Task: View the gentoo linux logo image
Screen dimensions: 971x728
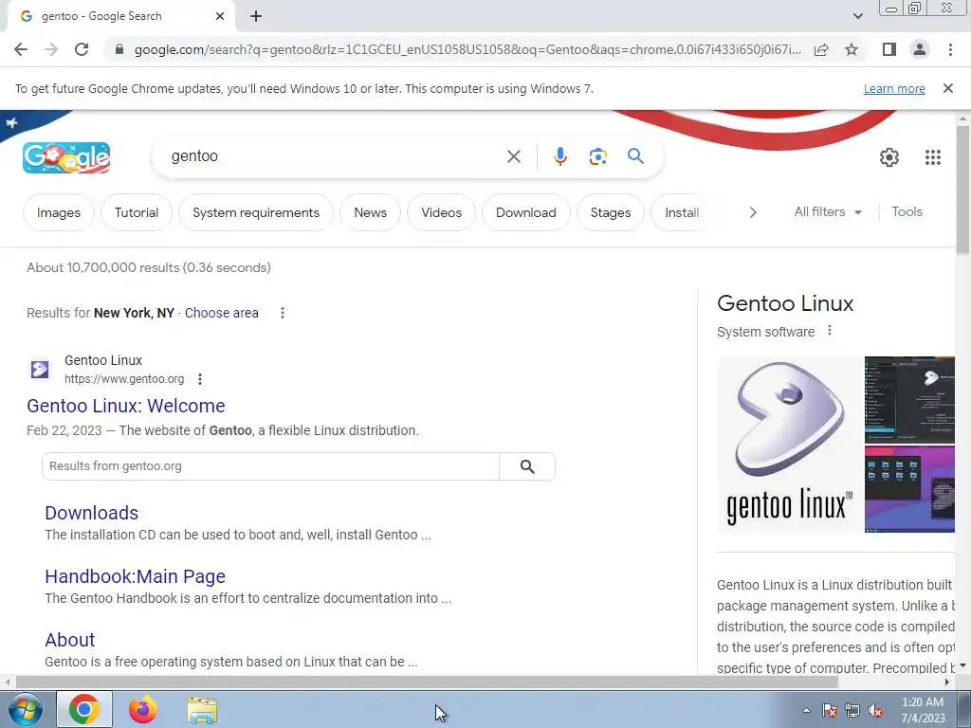Action: pyautogui.click(x=789, y=445)
